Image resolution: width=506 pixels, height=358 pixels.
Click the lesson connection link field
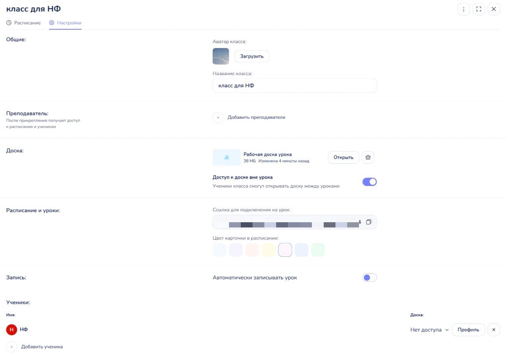(x=294, y=222)
